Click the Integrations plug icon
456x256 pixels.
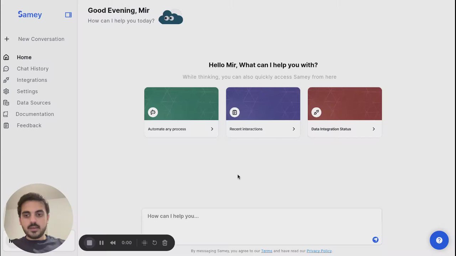[6, 80]
